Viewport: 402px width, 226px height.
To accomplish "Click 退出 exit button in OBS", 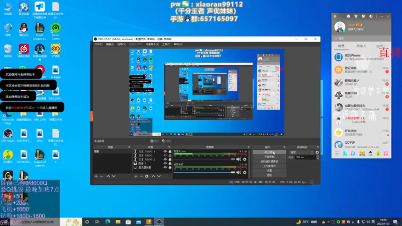I will coord(269,175).
